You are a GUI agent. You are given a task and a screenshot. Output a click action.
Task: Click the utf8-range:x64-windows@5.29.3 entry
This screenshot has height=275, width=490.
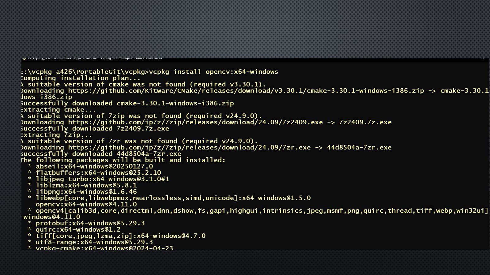pyautogui.click(x=94, y=242)
